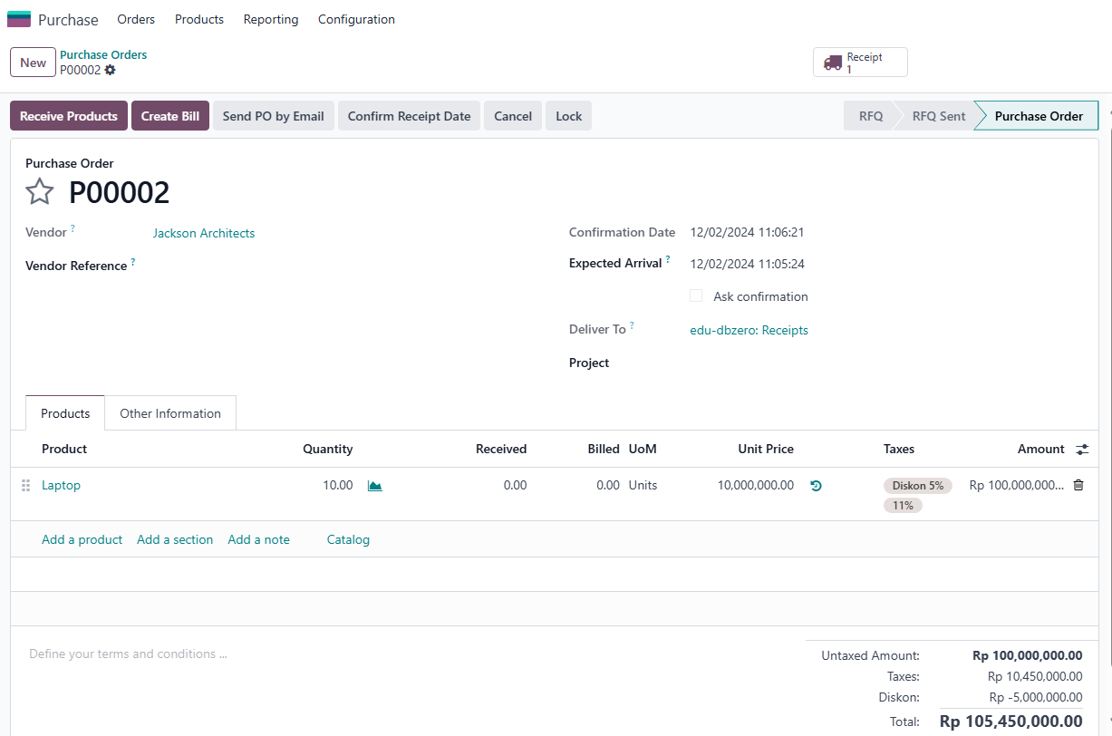Click Add a product link
1112x736 pixels.
coord(82,539)
